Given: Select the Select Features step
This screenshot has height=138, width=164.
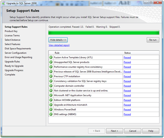Looking at the screenshot, I should coord(12,44).
